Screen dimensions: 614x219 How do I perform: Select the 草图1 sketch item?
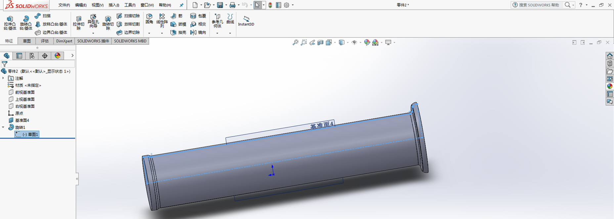(27, 134)
